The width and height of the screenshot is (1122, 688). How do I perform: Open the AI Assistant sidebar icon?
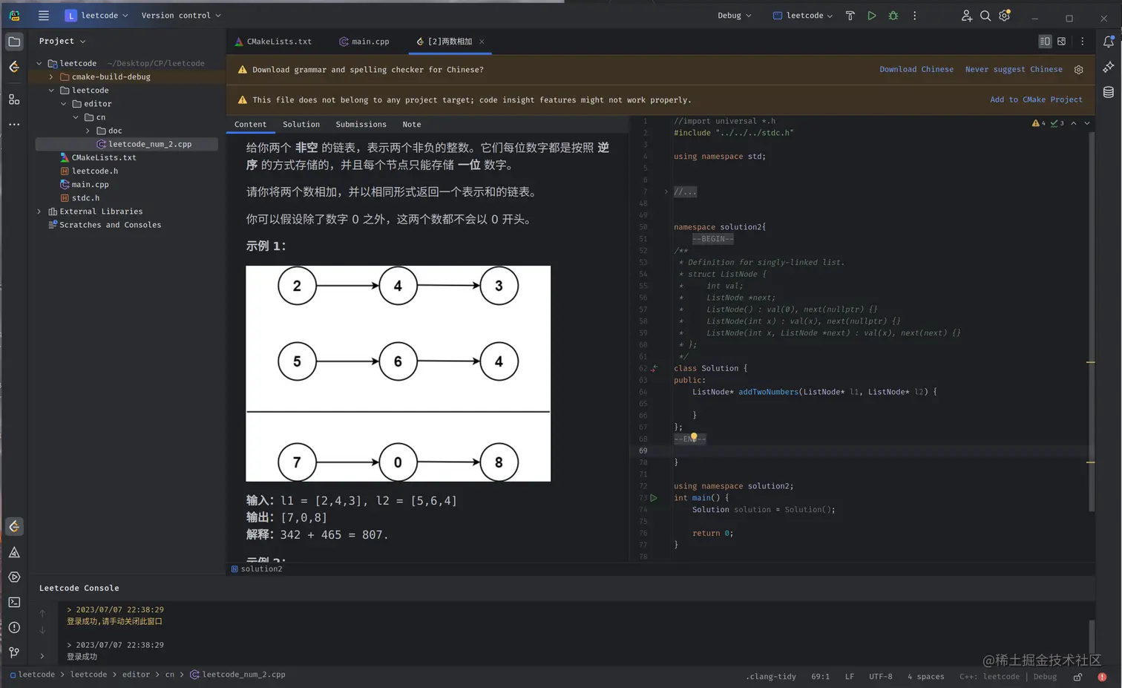click(x=1109, y=68)
